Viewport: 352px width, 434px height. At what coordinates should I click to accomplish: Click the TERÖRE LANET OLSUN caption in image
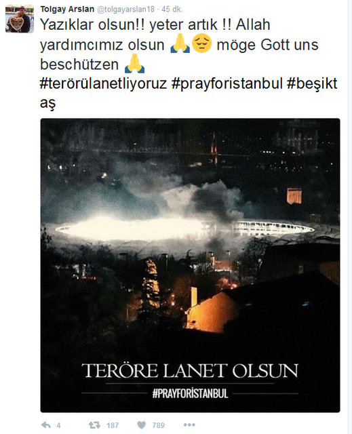coord(190,371)
